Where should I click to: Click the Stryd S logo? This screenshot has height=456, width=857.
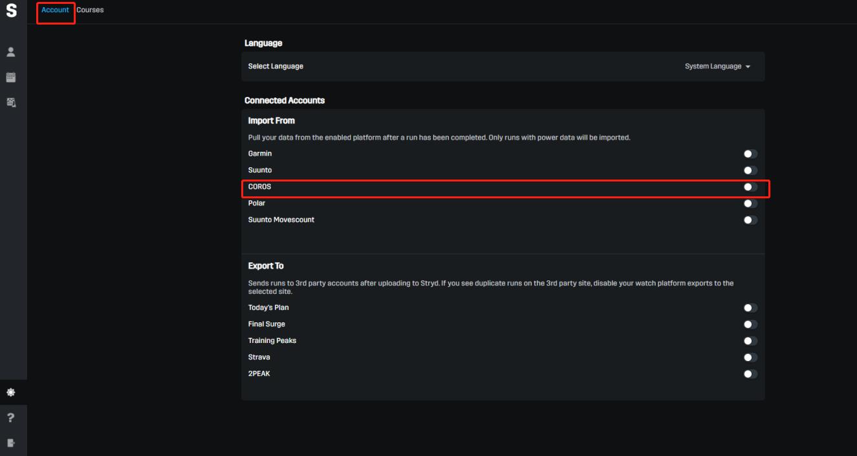coord(11,10)
